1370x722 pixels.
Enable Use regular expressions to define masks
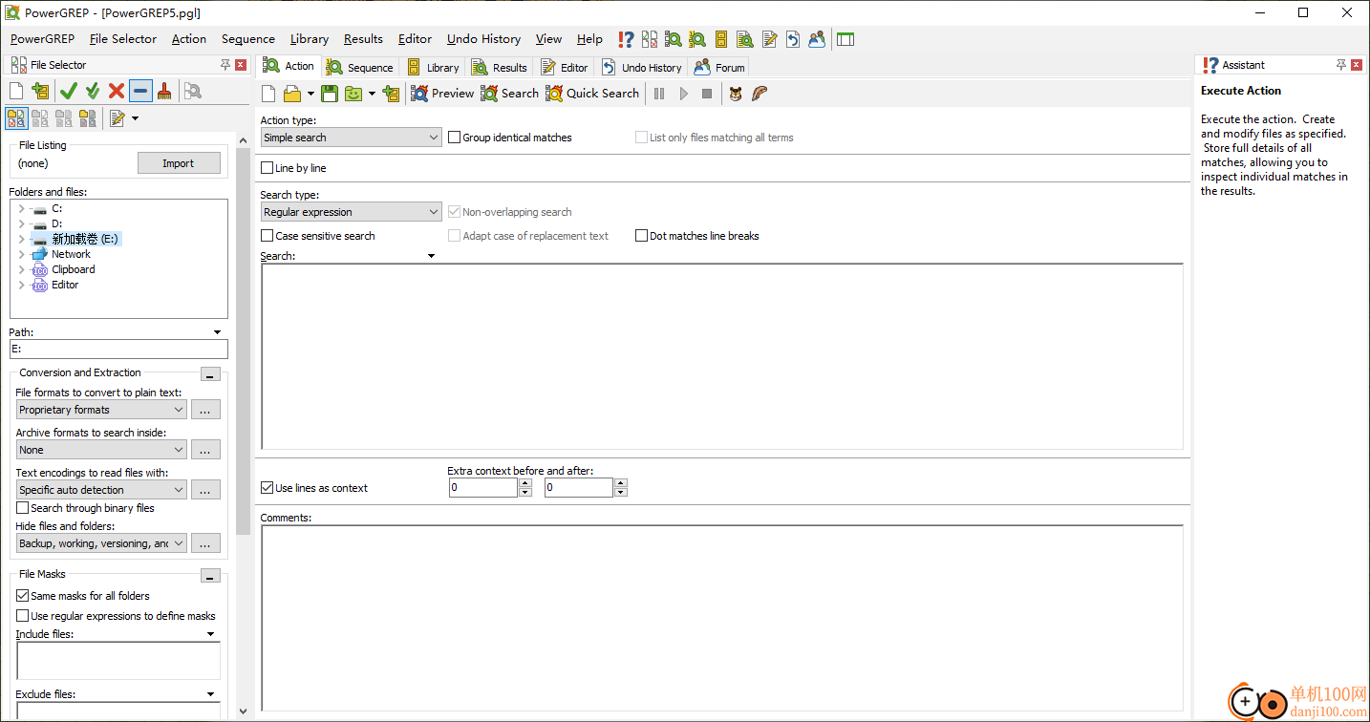(117, 616)
